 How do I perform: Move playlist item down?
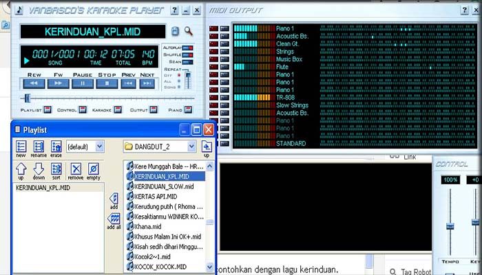tap(39, 171)
